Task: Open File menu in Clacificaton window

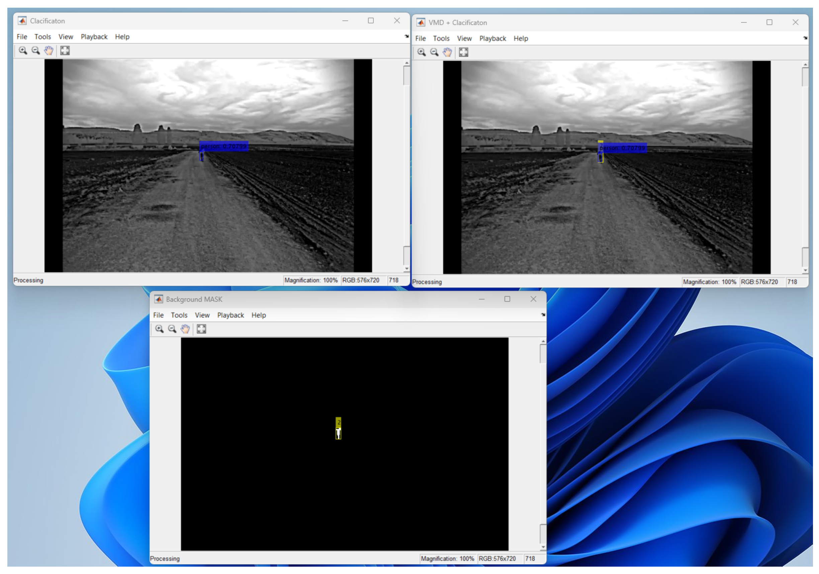Action: coord(22,37)
